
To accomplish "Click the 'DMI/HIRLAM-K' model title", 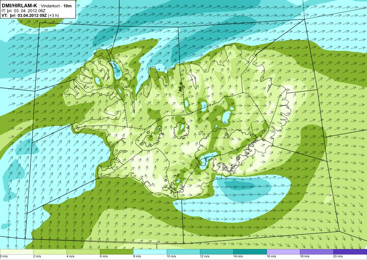I will coord(19,5).
